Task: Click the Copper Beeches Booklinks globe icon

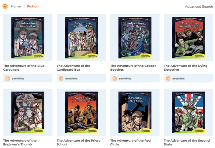Action: point(115,78)
